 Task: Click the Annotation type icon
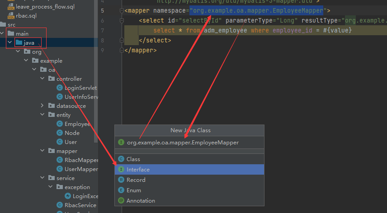(x=121, y=201)
